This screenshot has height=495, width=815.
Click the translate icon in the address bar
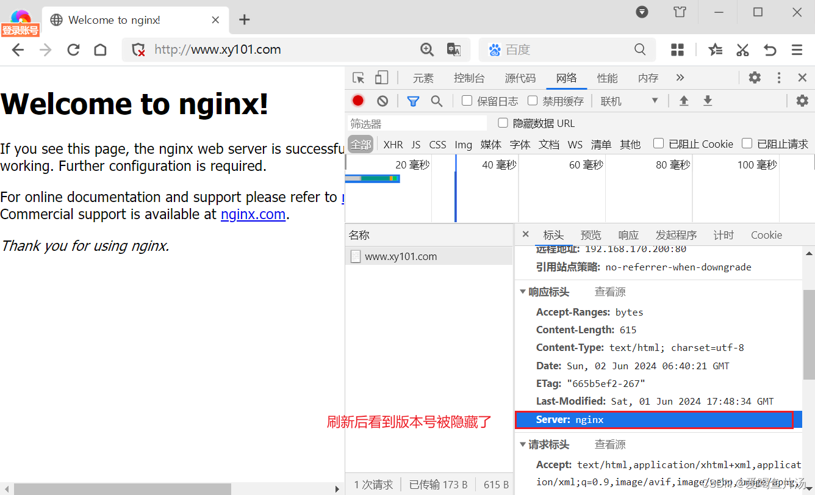(454, 49)
